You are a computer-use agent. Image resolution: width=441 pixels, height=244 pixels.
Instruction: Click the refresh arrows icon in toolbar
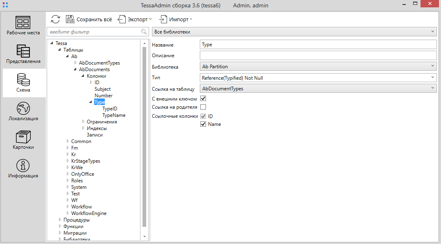click(x=55, y=20)
